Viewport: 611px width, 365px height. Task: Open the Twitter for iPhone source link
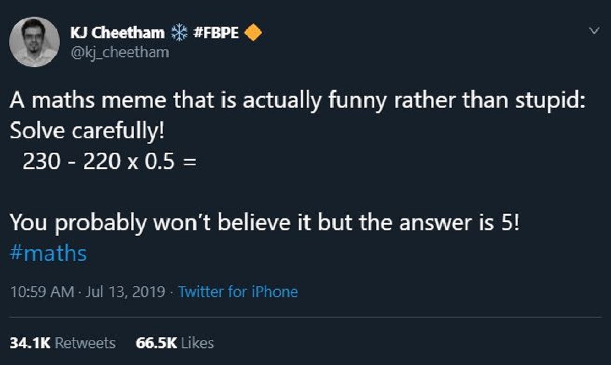pos(238,292)
